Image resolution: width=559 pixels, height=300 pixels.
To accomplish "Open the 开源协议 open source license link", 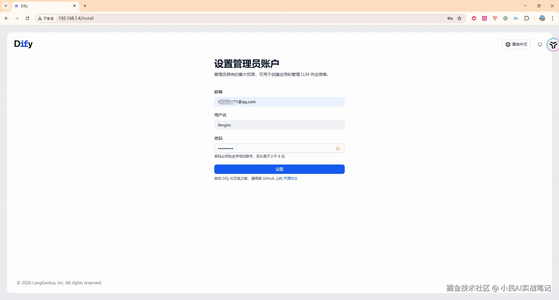I will pos(291,178).
